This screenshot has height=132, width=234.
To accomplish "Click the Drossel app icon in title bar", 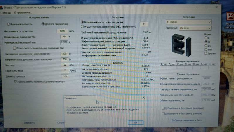I will click(x=2, y=8).
